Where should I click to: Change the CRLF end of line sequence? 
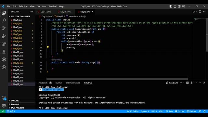pos(161,111)
